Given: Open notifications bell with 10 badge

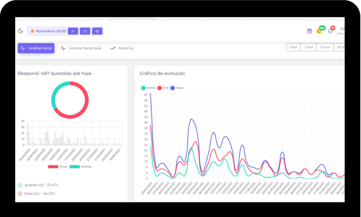Looking at the screenshot, I should tap(330, 31).
